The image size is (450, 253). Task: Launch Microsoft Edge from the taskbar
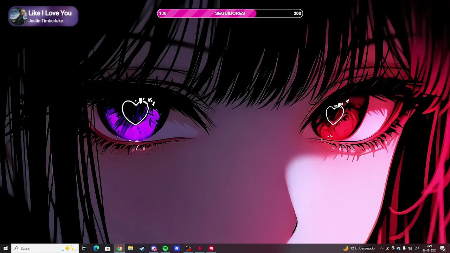(96, 248)
